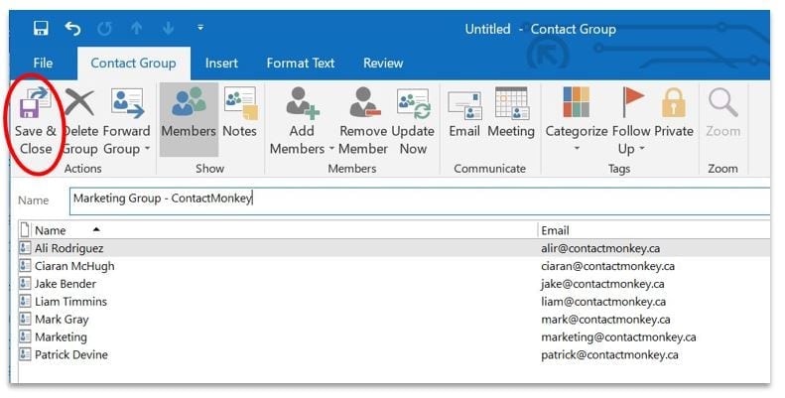Viewport: 785px width, 398px height.
Task: Select the Ciaran McHugh member
Action: coord(394,266)
